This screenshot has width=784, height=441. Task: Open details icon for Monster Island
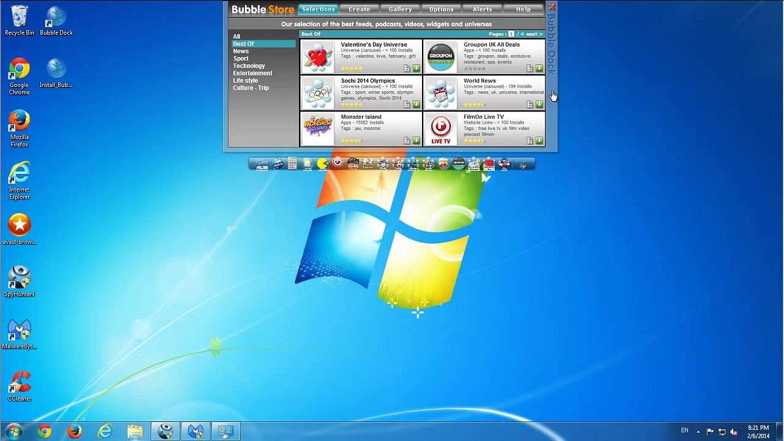407,140
